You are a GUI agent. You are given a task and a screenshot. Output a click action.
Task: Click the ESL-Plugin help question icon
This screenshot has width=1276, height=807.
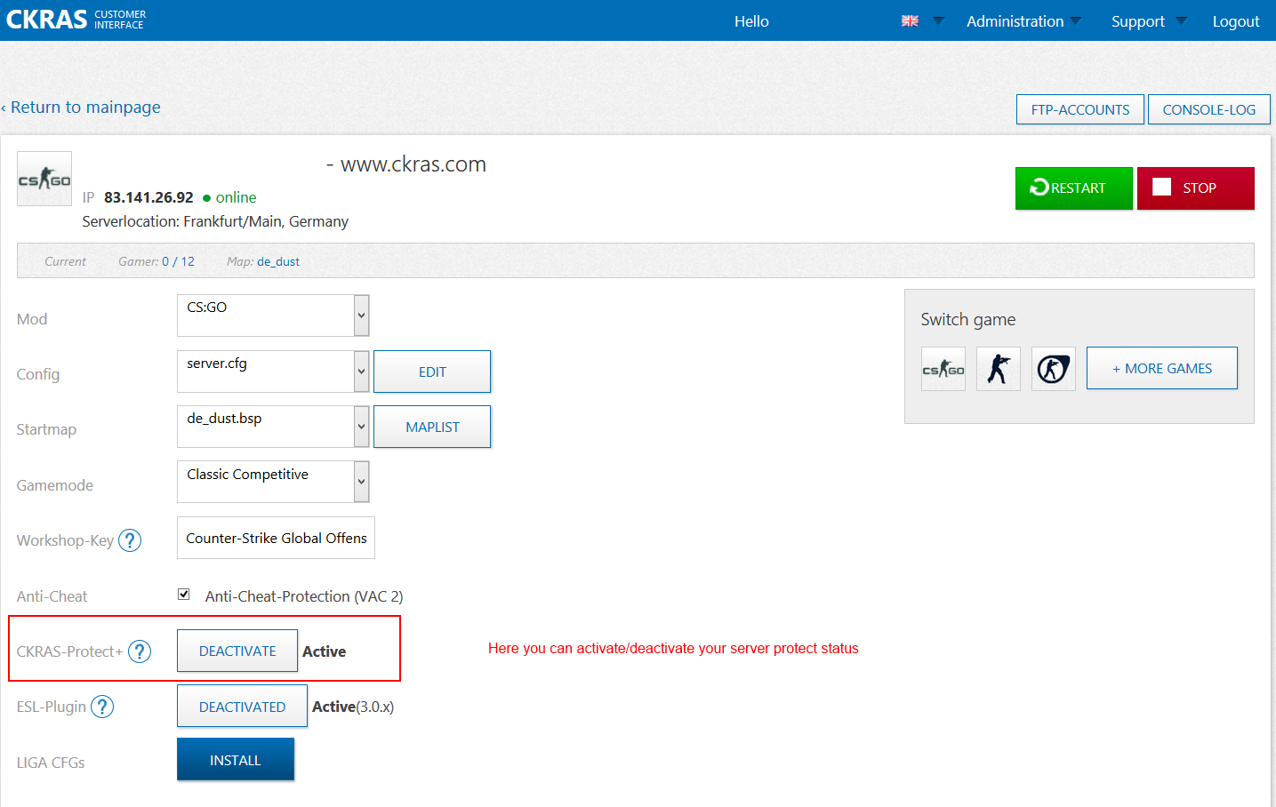tap(102, 707)
